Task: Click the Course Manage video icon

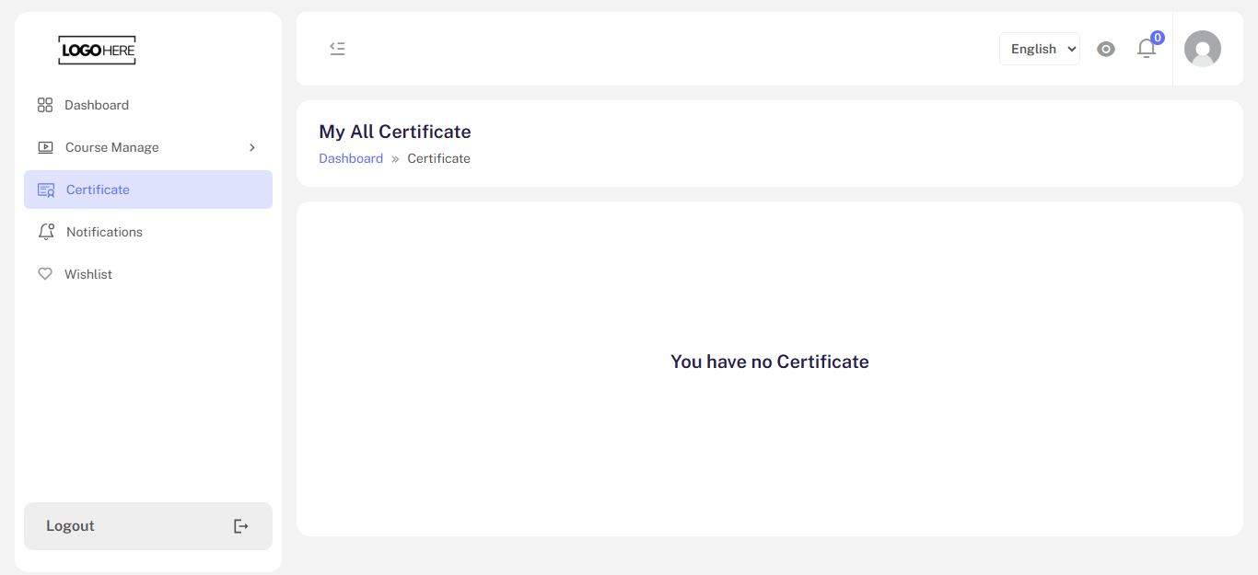Action: (45, 147)
